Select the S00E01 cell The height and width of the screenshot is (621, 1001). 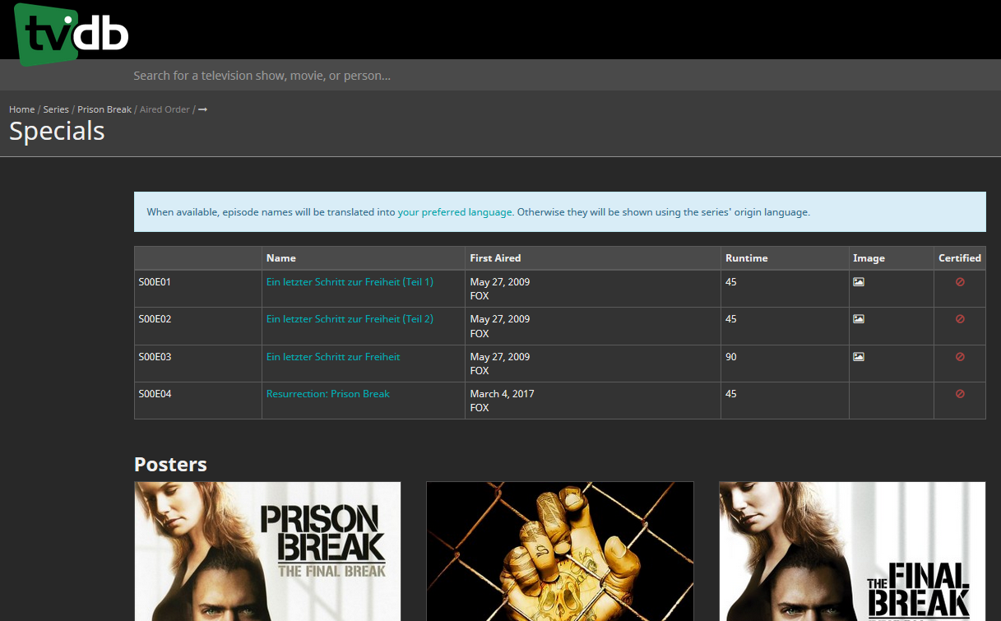(x=198, y=289)
